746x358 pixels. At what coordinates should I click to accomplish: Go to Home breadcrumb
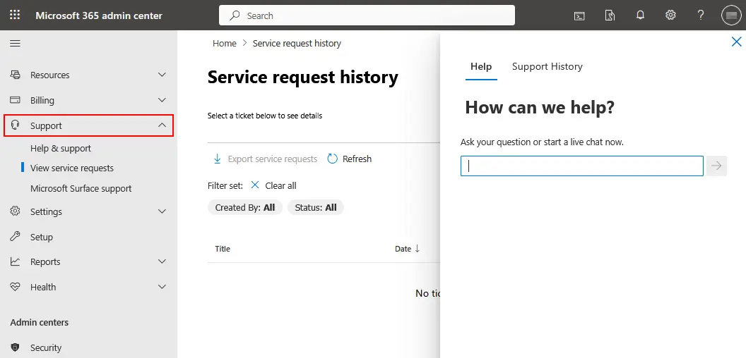[x=225, y=43]
